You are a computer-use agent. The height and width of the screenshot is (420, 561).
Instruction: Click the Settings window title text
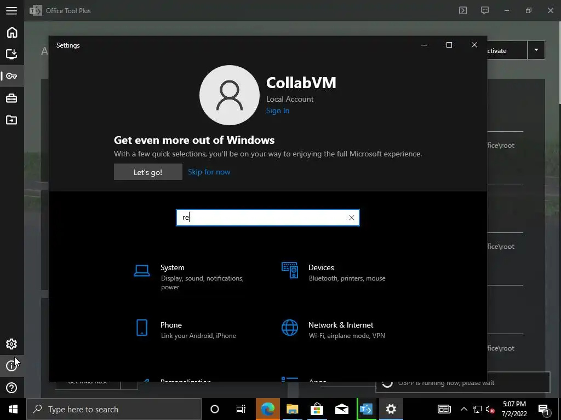[x=68, y=45]
